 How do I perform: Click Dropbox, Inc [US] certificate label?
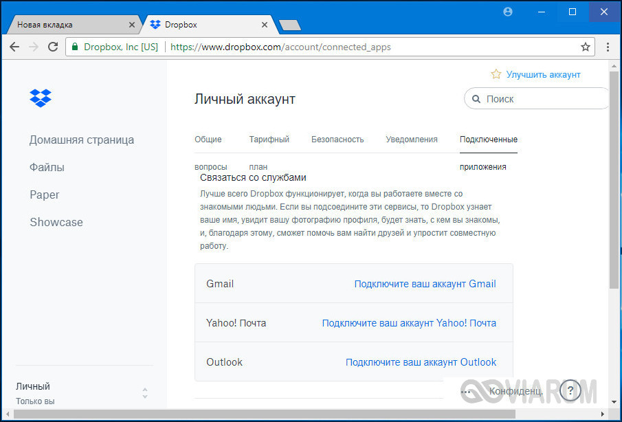click(121, 47)
